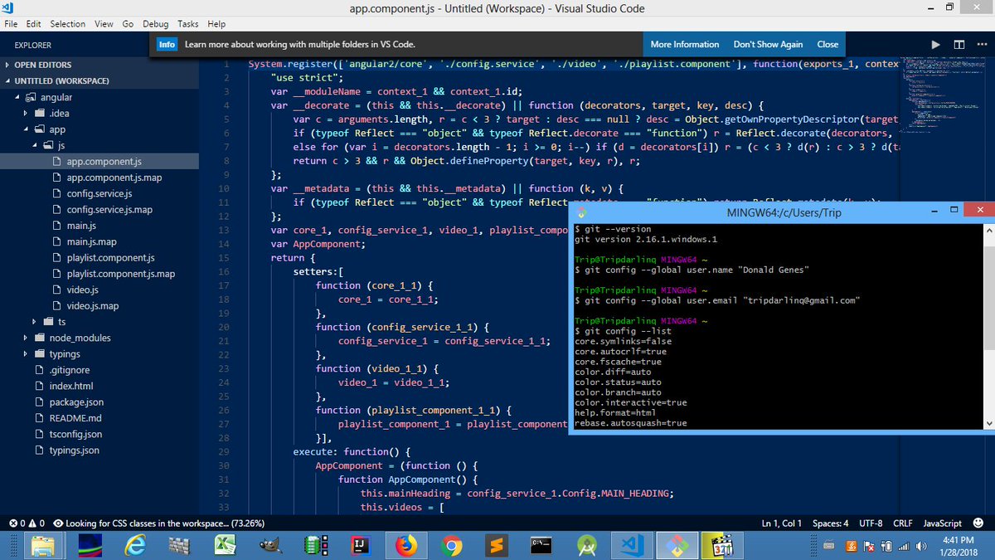Click the touch keyboard icon in system tray
Viewport: 995px width, 560px height.
828,546
